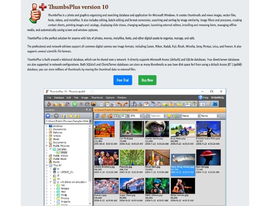Select the Barn.jpg thumbnail
Viewport: 271px width, 206px height.
[x=104, y=129]
